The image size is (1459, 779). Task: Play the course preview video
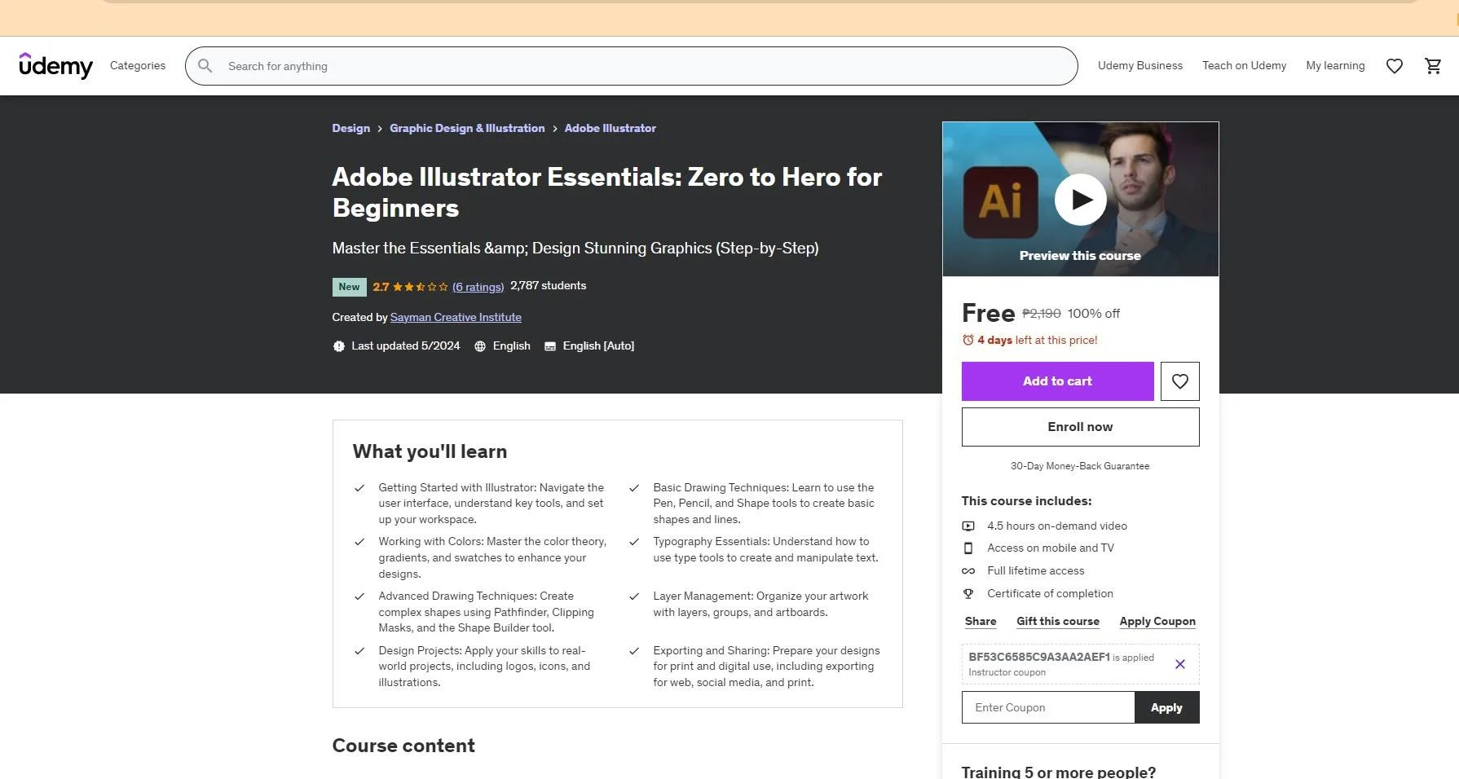[x=1080, y=200]
